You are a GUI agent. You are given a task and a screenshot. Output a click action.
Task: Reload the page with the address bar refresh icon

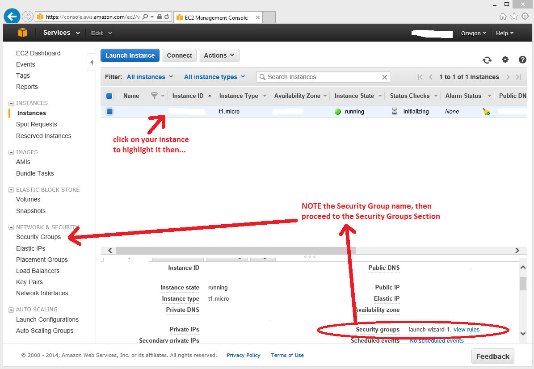167,17
